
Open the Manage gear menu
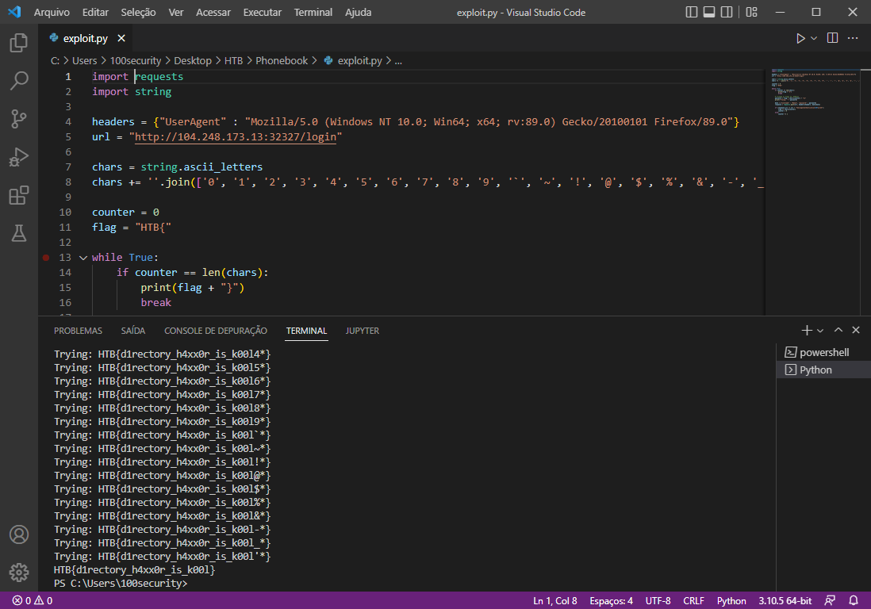point(19,573)
